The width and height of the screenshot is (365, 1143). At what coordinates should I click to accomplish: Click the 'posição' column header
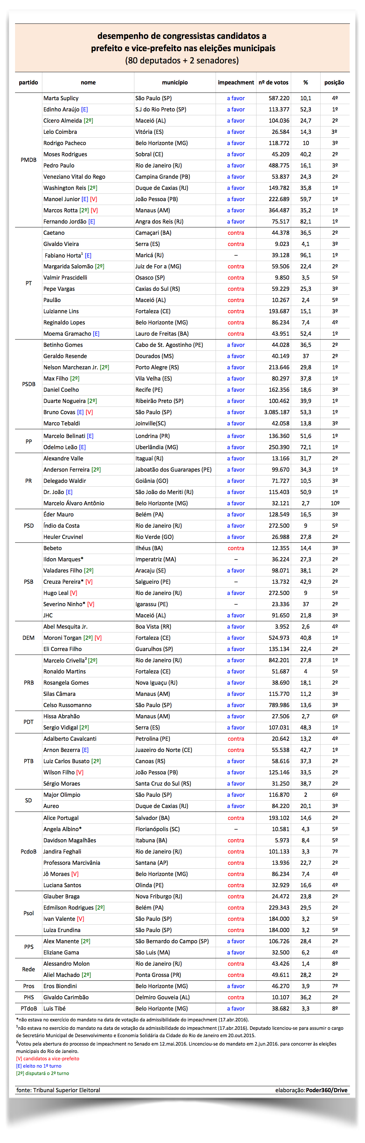[x=334, y=83]
